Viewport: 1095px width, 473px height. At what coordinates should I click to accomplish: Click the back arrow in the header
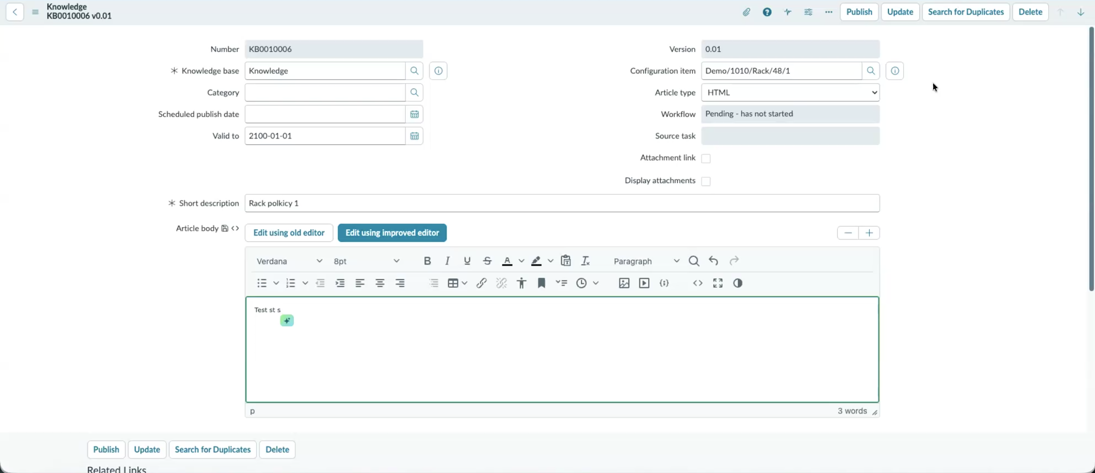15,12
